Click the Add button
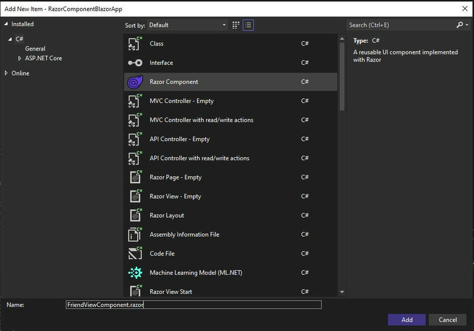 tap(407, 319)
